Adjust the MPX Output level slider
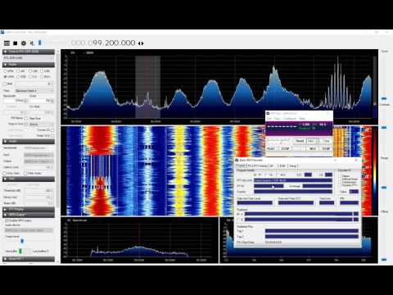This screenshot has height=295, width=393. coord(22,241)
